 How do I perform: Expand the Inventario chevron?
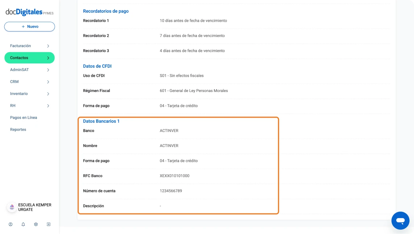point(48,94)
